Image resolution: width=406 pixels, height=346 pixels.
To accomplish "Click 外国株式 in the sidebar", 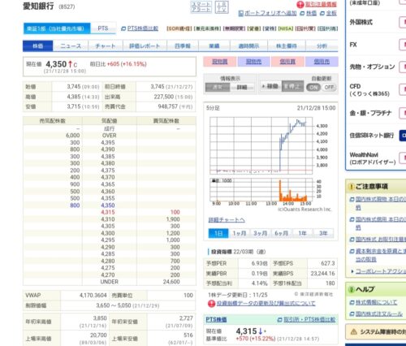I will coord(361,22).
